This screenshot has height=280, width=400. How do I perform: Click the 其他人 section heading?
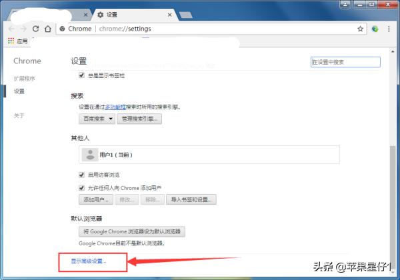click(x=80, y=138)
